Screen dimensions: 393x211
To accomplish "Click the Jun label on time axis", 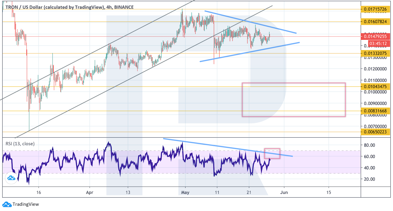I will pos(284,192).
